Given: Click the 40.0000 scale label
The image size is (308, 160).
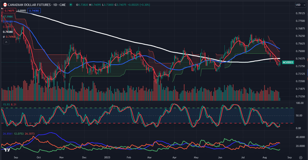Looking at the screenshot, I should 300,137.
